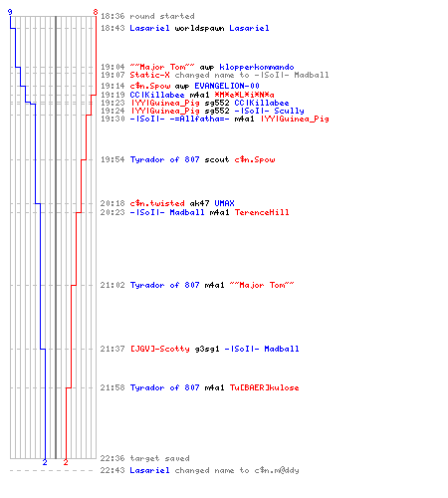Click the blue Lasariel attacker name at 18:43
This screenshot has height=498, width=448.
coord(149,28)
